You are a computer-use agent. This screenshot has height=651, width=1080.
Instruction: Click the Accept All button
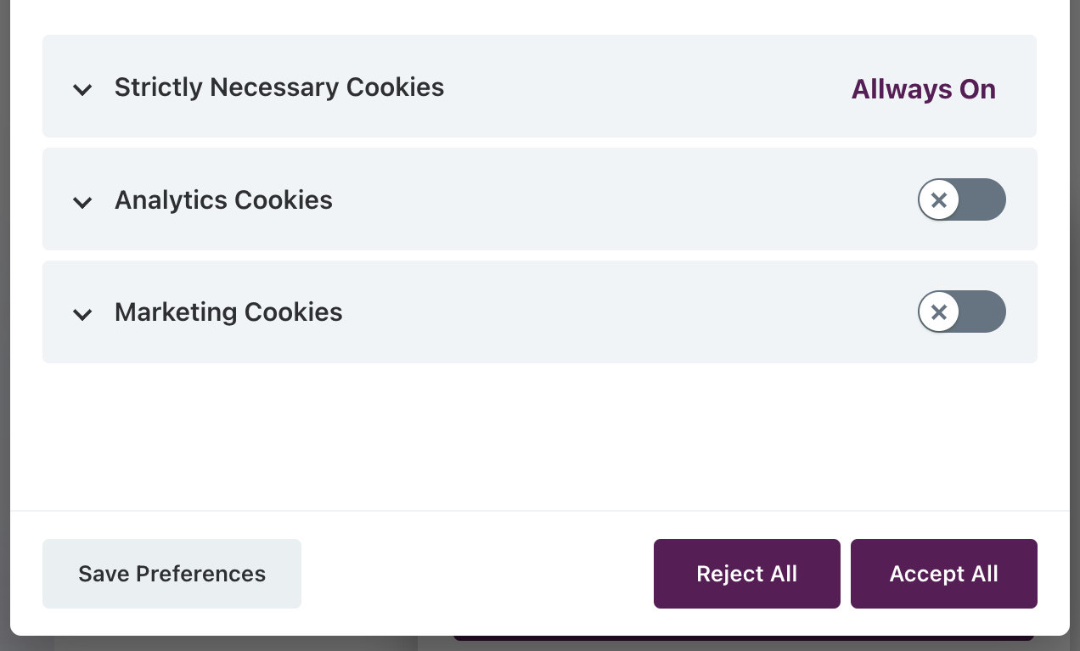coord(943,574)
